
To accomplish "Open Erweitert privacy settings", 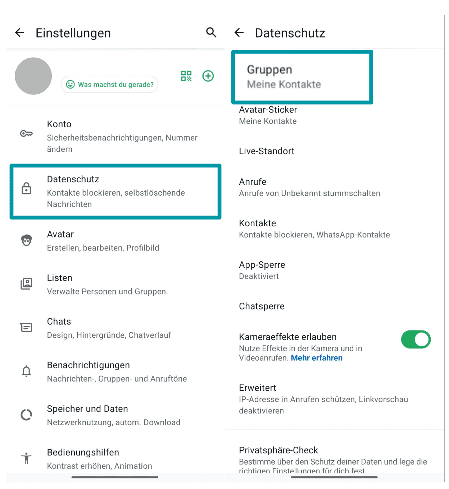I will click(323, 399).
